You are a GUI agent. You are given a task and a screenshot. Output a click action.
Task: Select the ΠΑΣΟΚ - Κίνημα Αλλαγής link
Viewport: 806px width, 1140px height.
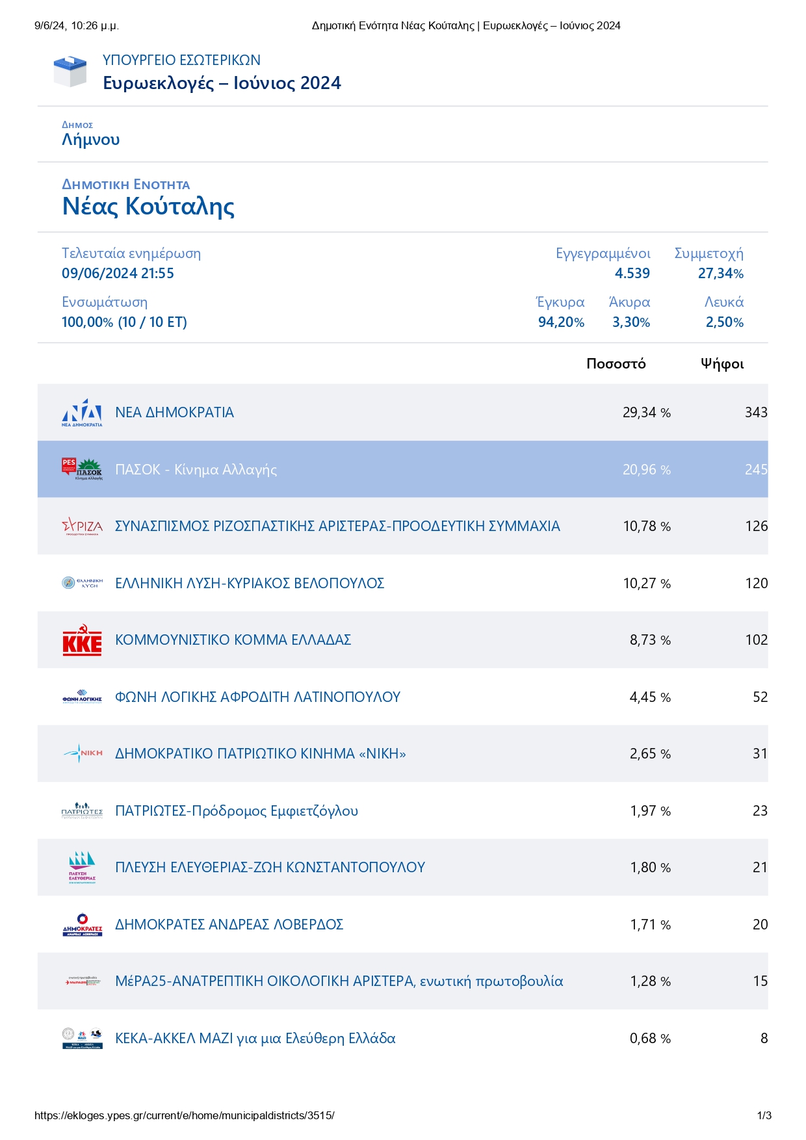click(196, 470)
